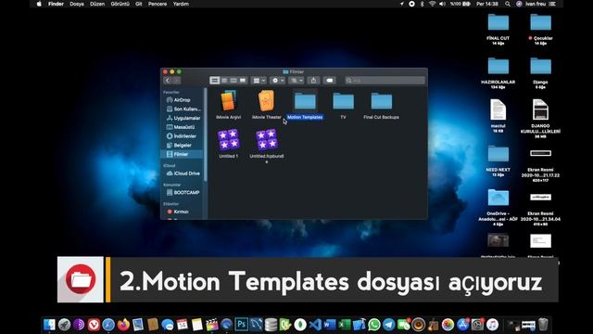Viewport: 593px width, 334px height.
Task: Open Spotlight search in menu bar
Action: pos(508,4)
